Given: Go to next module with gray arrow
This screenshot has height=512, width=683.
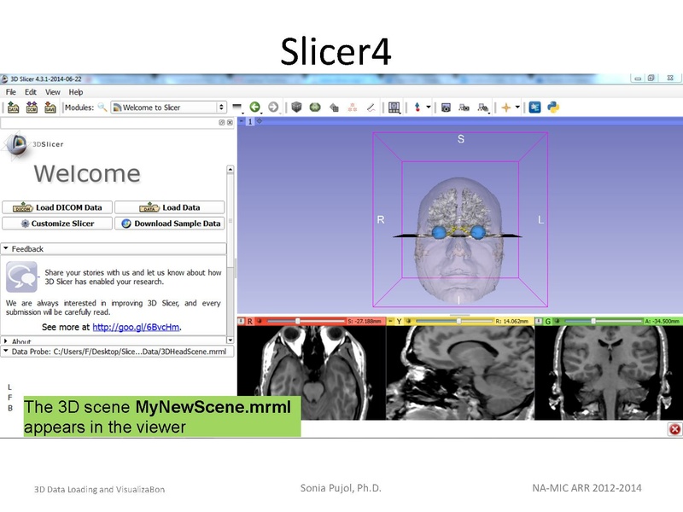Looking at the screenshot, I should tap(273, 108).
